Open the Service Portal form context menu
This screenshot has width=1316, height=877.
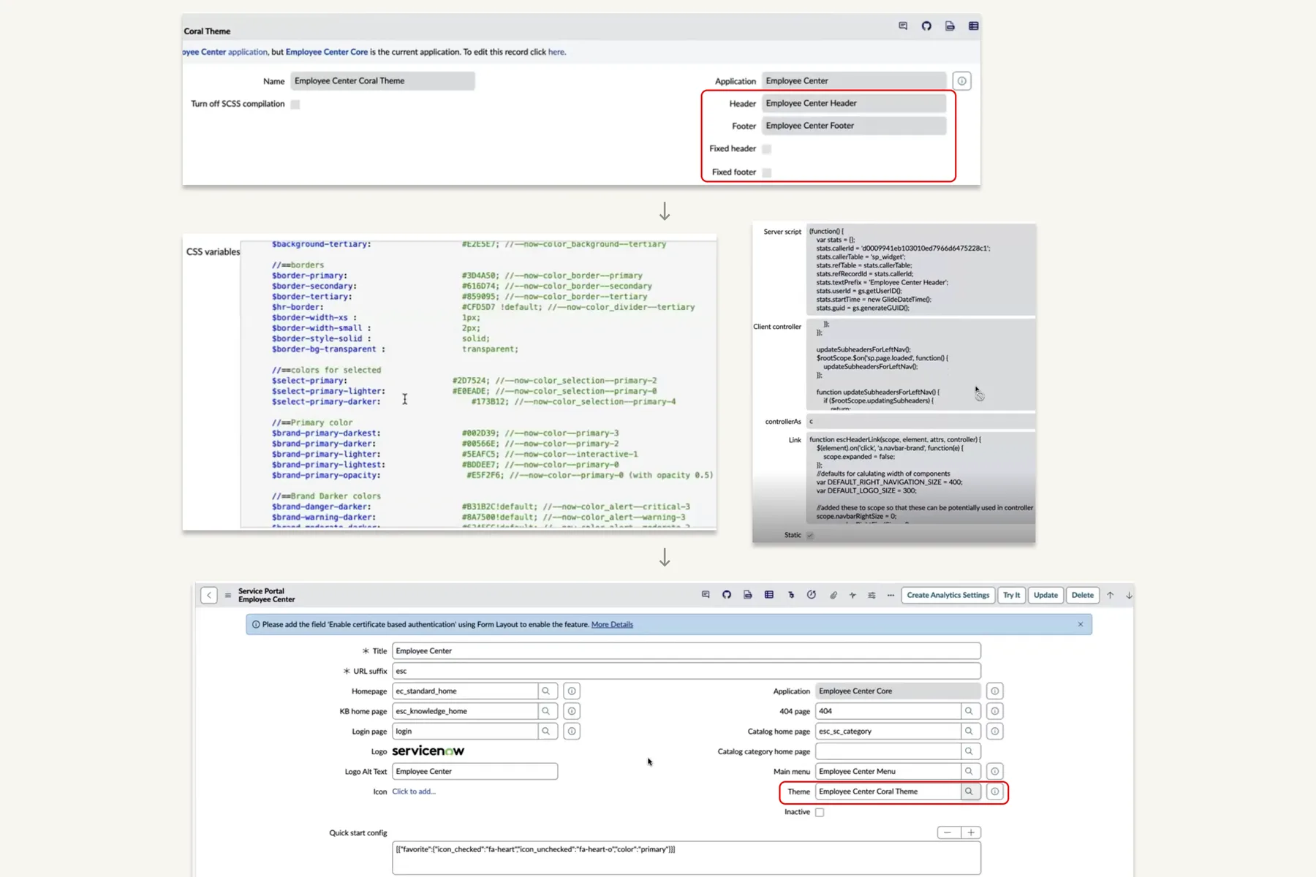[x=228, y=595]
